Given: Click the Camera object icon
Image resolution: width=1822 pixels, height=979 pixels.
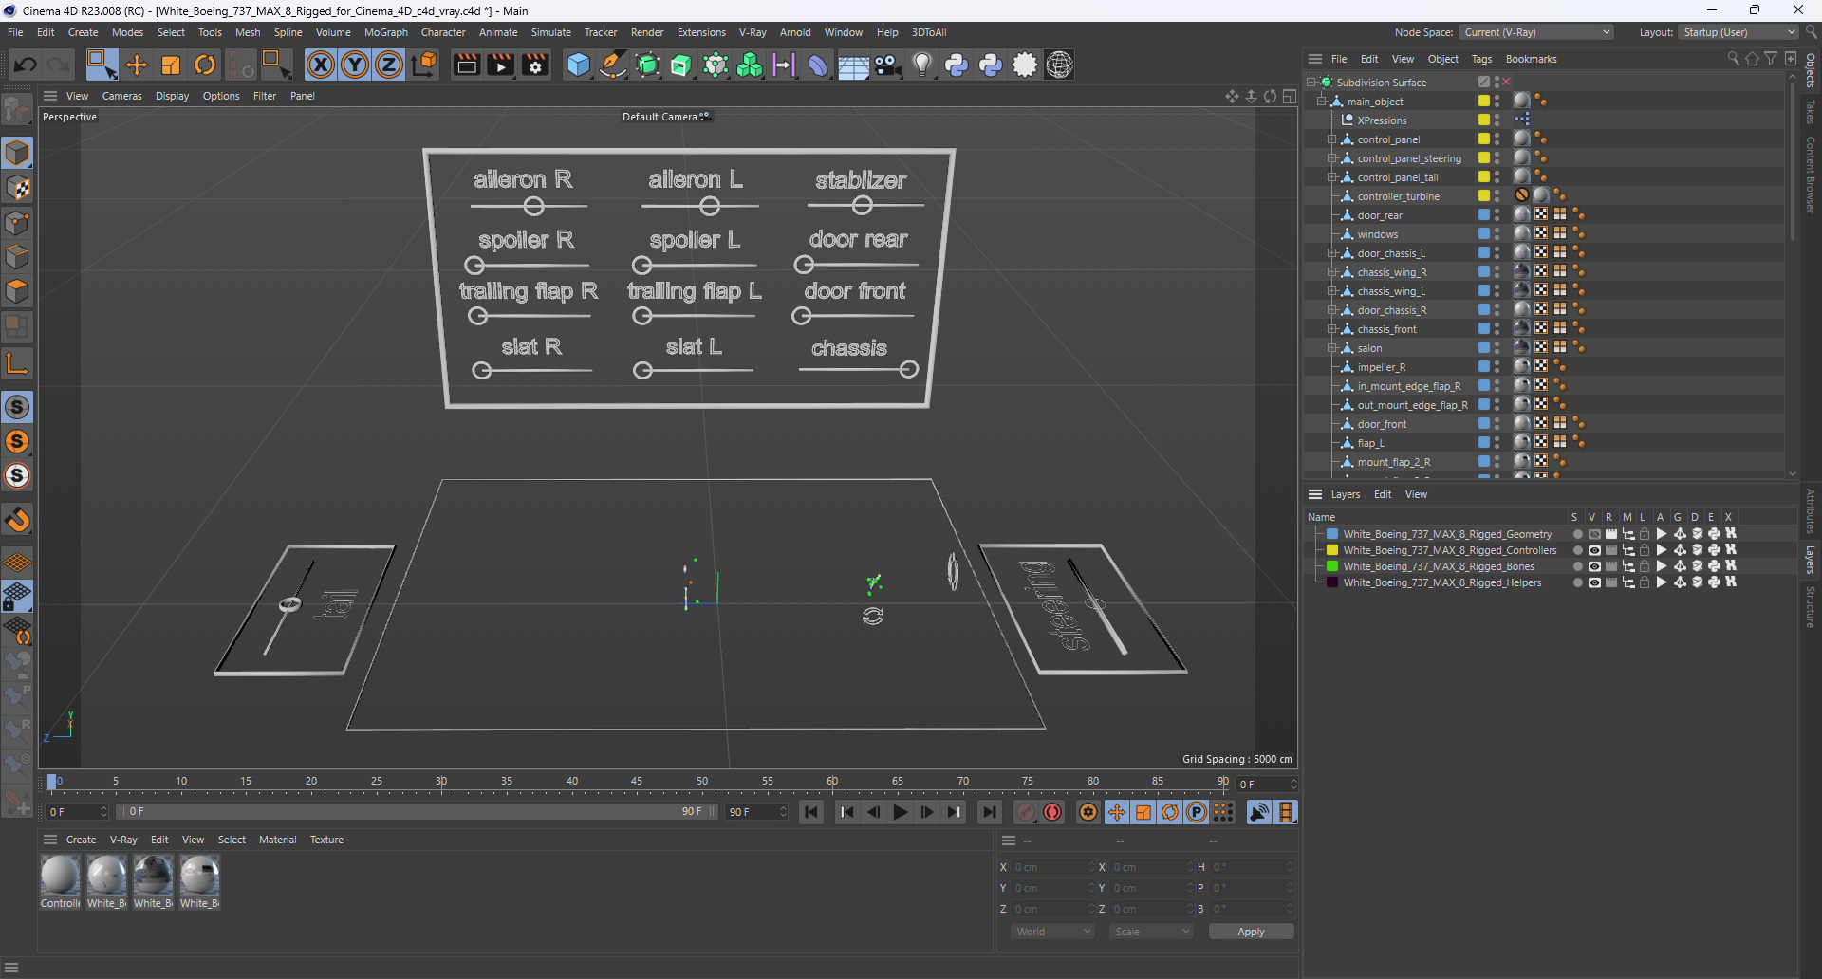Looking at the screenshot, I should [888, 65].
